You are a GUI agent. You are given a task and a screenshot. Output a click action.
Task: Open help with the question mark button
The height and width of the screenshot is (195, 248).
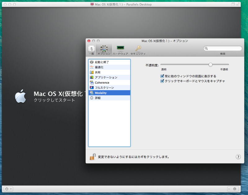(238, 157)
